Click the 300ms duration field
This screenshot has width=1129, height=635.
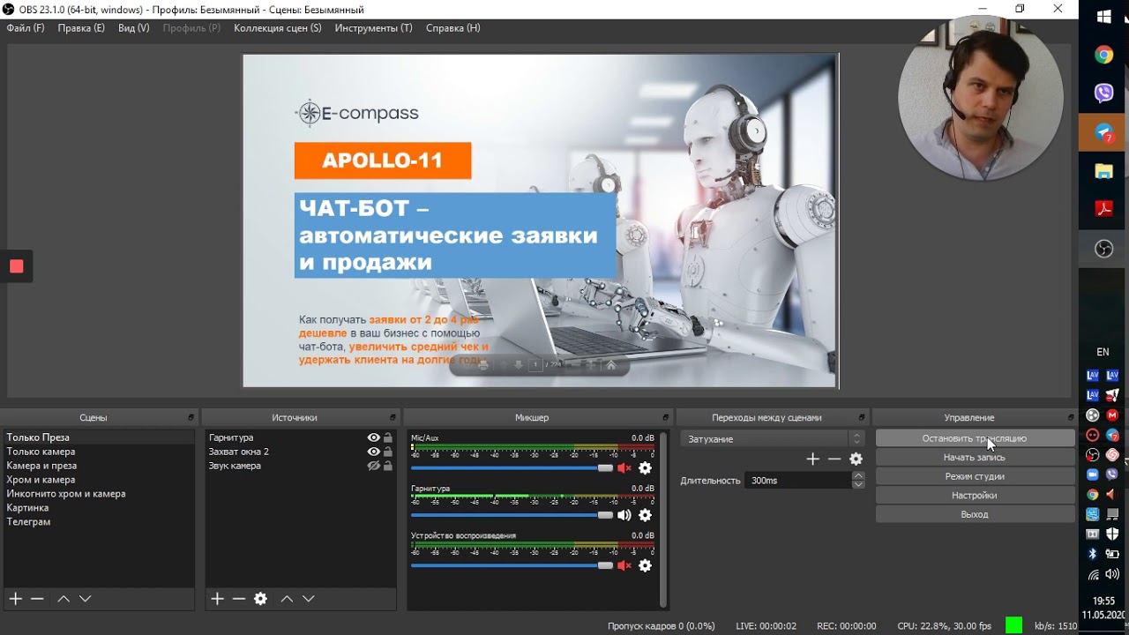click(798, 481)
